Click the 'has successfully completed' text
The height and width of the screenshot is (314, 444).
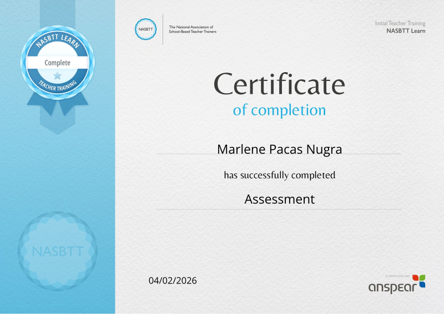[279, 175]
